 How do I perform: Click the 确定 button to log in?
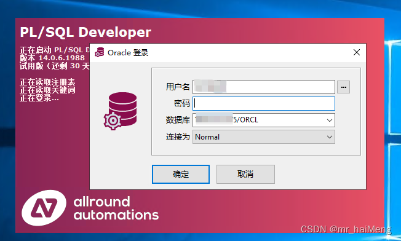pyautogui.click(x=181, y=175)
